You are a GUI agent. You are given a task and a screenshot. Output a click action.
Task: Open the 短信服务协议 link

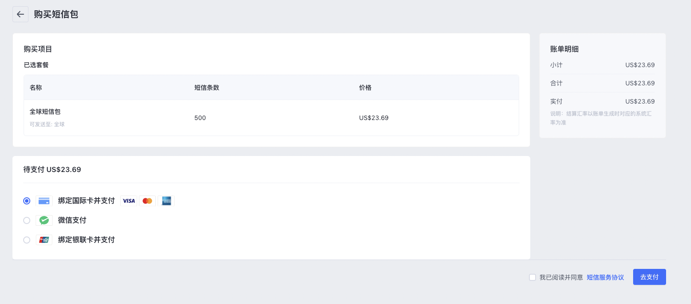pyautogui.click(x=605, y=277)
